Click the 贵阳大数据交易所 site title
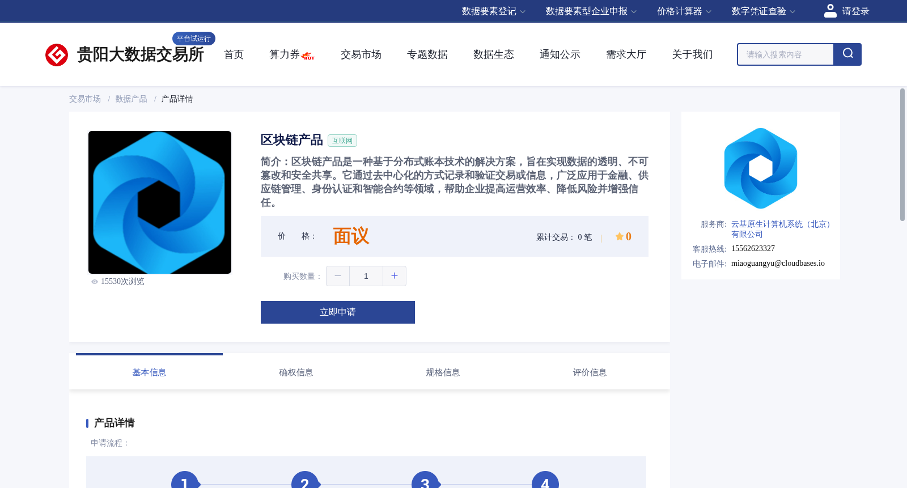The height and width of the screenshot is (488, 907). (x=140, y=54)
